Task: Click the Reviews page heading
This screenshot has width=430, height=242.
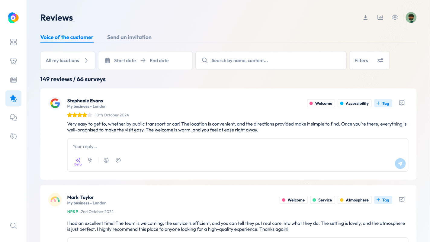Action: click(57, 18)
